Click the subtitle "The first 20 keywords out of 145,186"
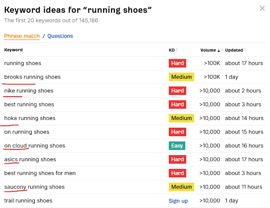The width and height of the screenshot is (270, 208). (51, 20)
